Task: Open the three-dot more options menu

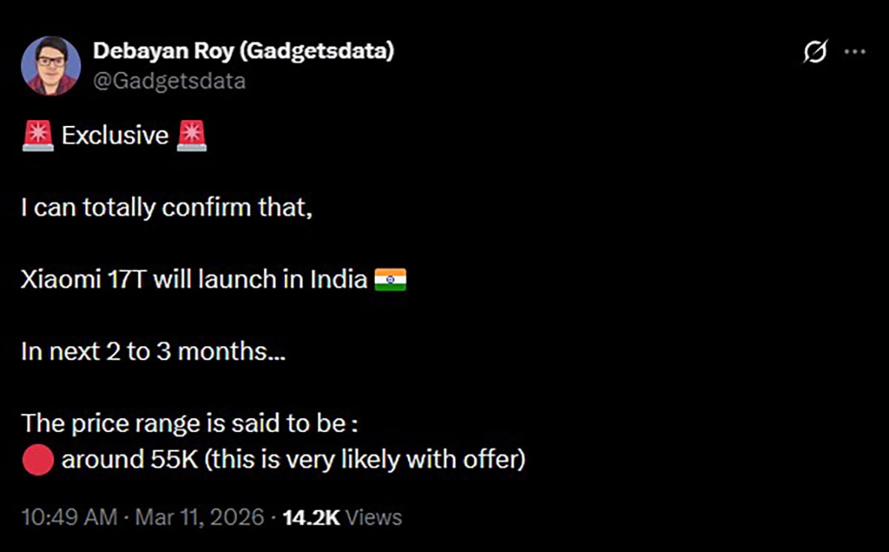Action: click(x=855, y=53)
